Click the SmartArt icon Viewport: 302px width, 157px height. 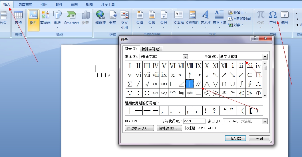point(71,18)
